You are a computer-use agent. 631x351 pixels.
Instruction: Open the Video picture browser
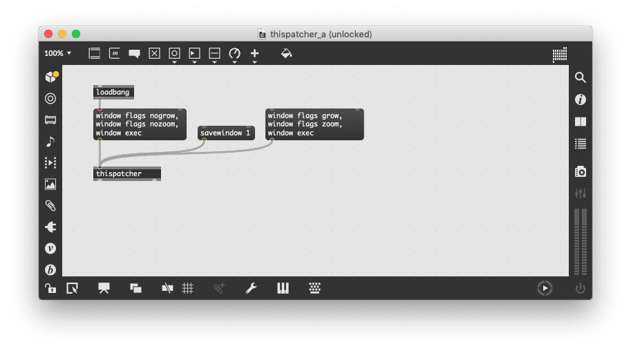tap(50, 184)
